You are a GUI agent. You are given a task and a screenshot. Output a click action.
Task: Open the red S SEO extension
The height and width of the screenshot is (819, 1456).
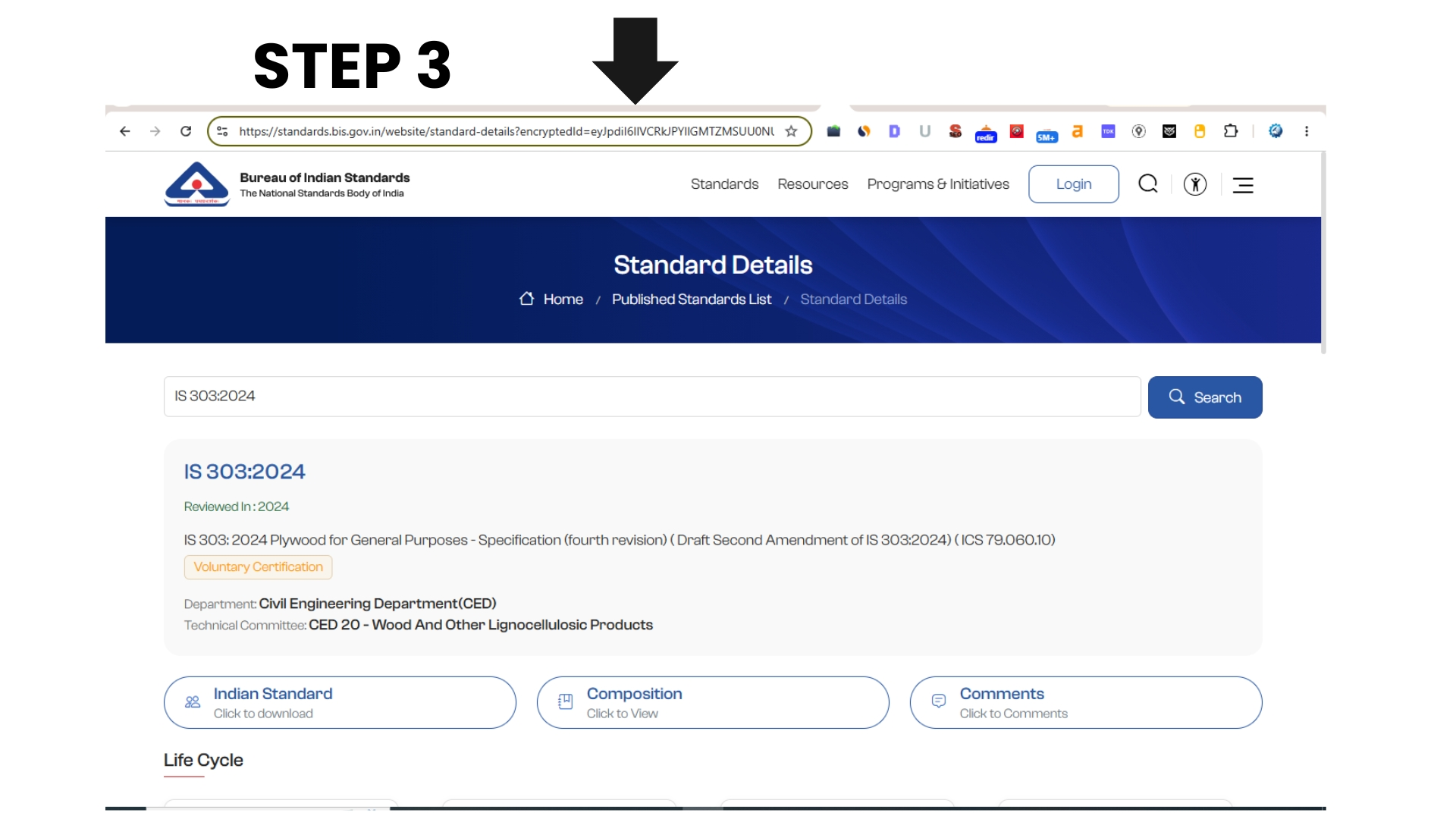coord(955,131)
